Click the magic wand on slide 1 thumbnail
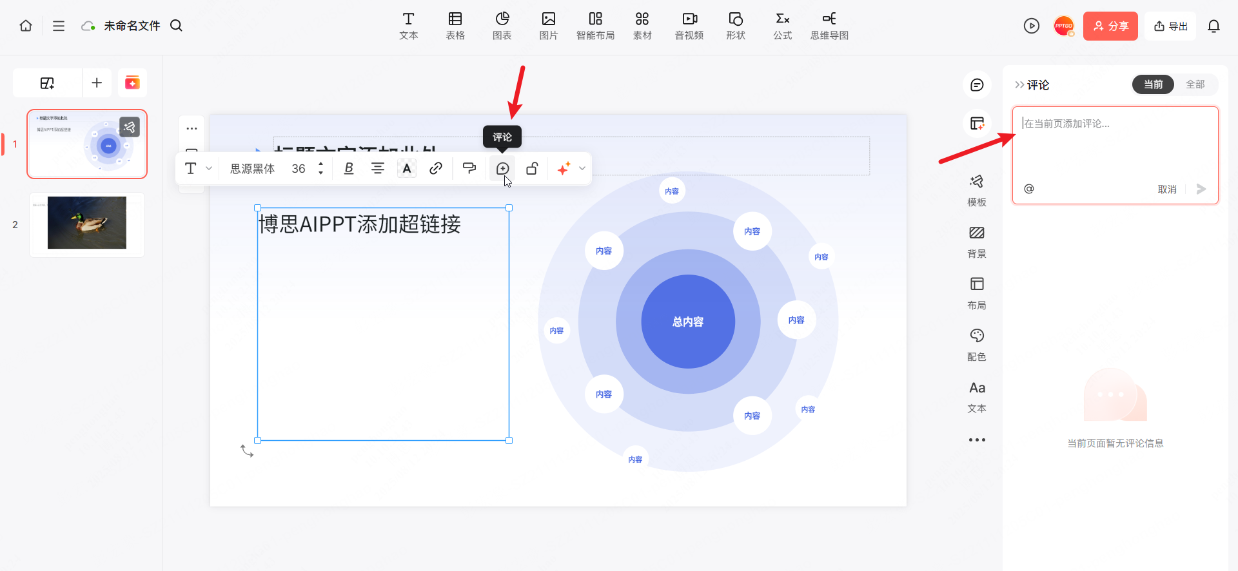1238x571 pixels. coord(130,127)
